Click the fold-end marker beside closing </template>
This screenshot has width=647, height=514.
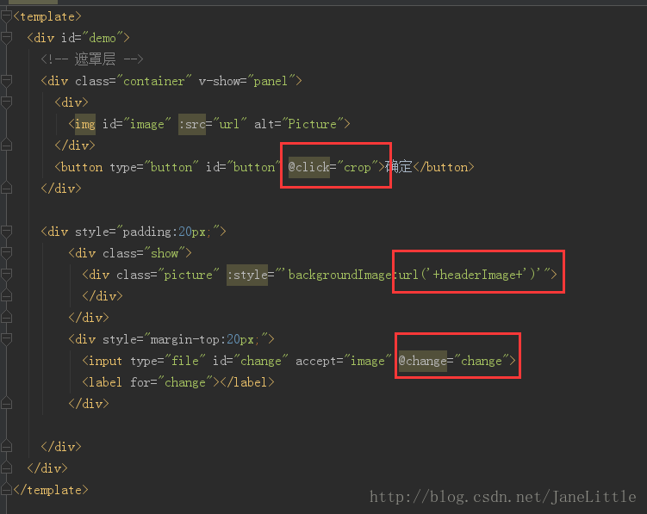pos(6,490)
